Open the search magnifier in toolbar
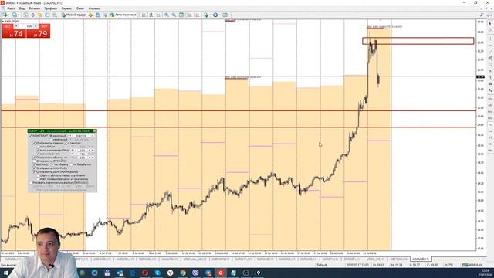This screenshot has width=494, height=278. click(x=482, y=15)
